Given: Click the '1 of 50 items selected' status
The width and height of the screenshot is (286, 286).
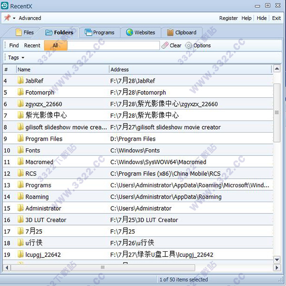Looking at the screenshot, I should click(x=184, y=279).
